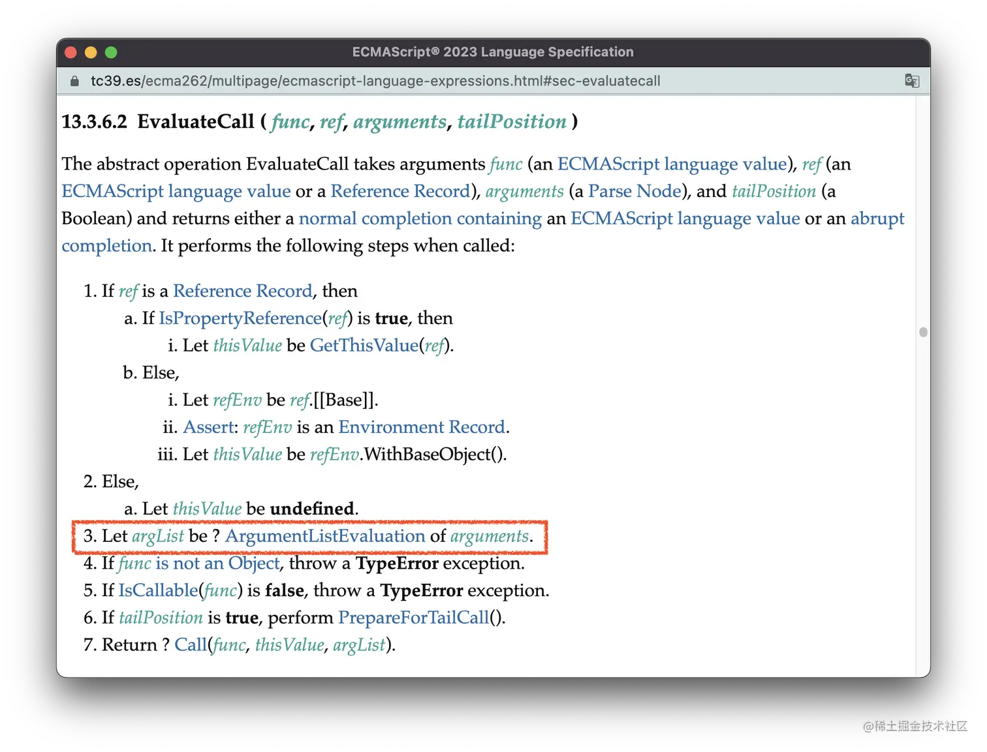Click the window title ECMAScript 2023 Language Specification
The height and width of the screenshot is (752, 987).
(x=493, y=52)
